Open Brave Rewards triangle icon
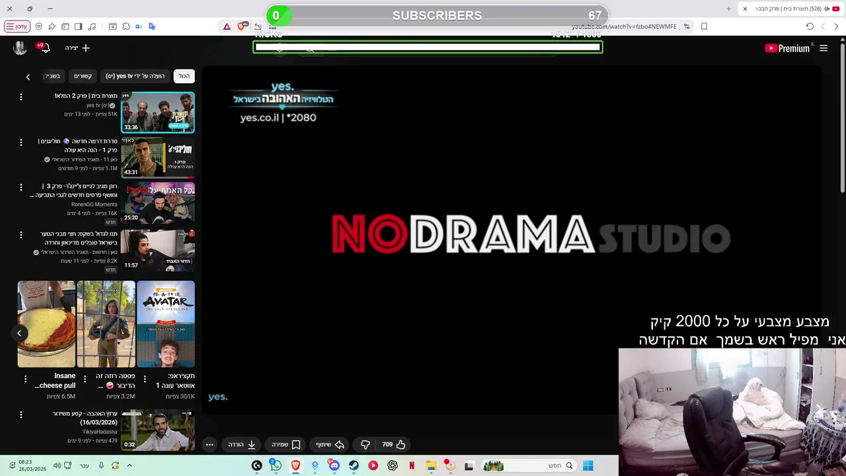Image resolution: width=846 pixels, height=476 pixels. [x=227, y=26]
